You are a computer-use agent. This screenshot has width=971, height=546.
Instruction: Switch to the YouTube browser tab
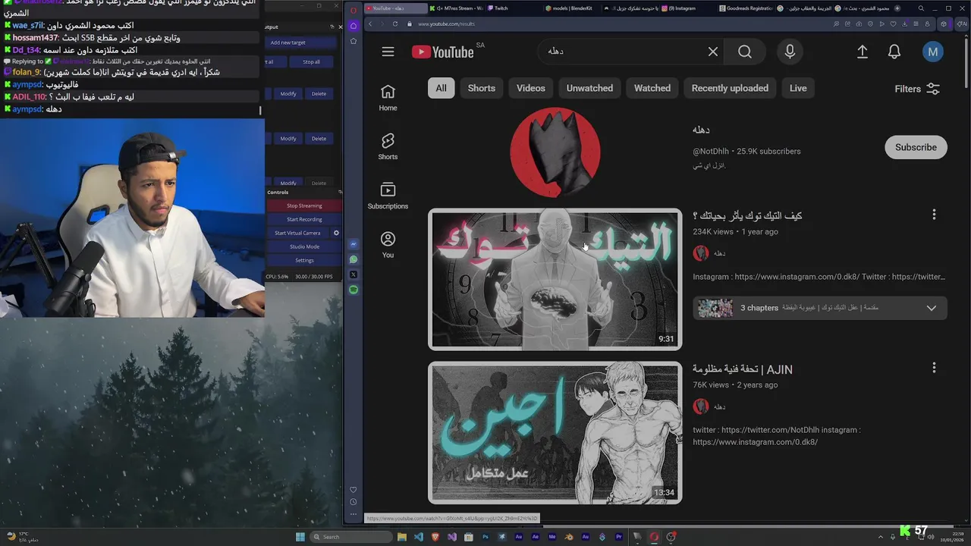(x=394, y=8)
